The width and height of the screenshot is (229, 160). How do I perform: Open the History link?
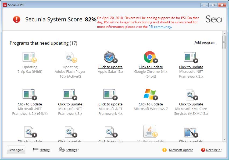point(45,150)
